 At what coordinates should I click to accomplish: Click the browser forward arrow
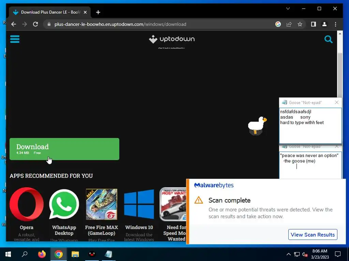(25, 24)
